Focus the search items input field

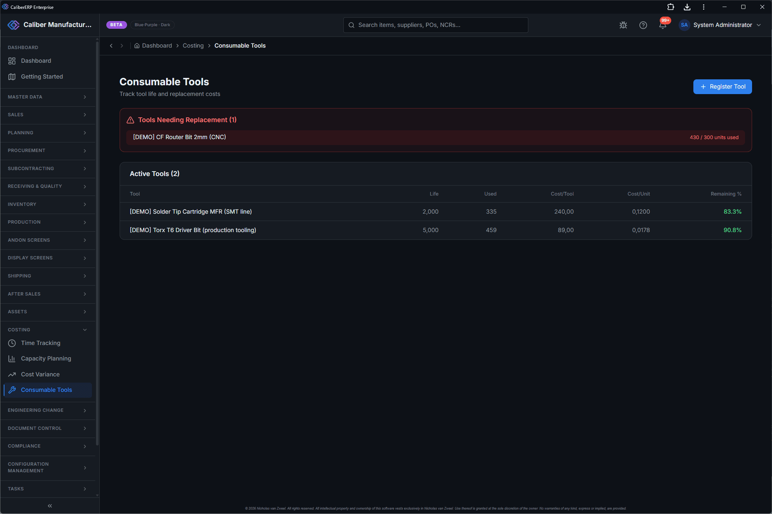(x=436, y=25)
